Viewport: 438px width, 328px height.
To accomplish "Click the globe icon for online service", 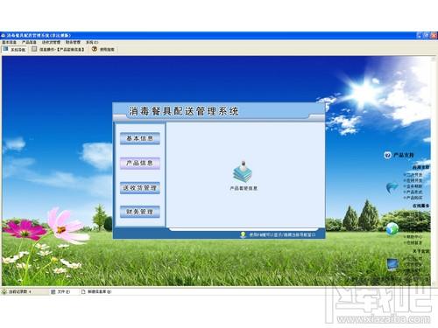I will click(x=392, y=228).
